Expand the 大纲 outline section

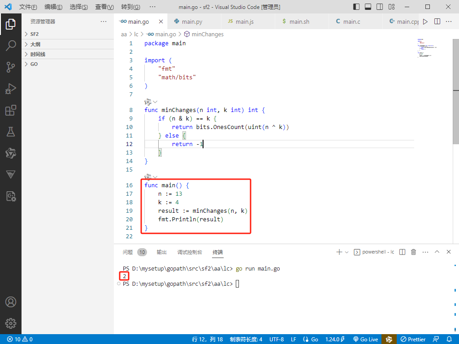pyautogui.click(x=68, y=44)
